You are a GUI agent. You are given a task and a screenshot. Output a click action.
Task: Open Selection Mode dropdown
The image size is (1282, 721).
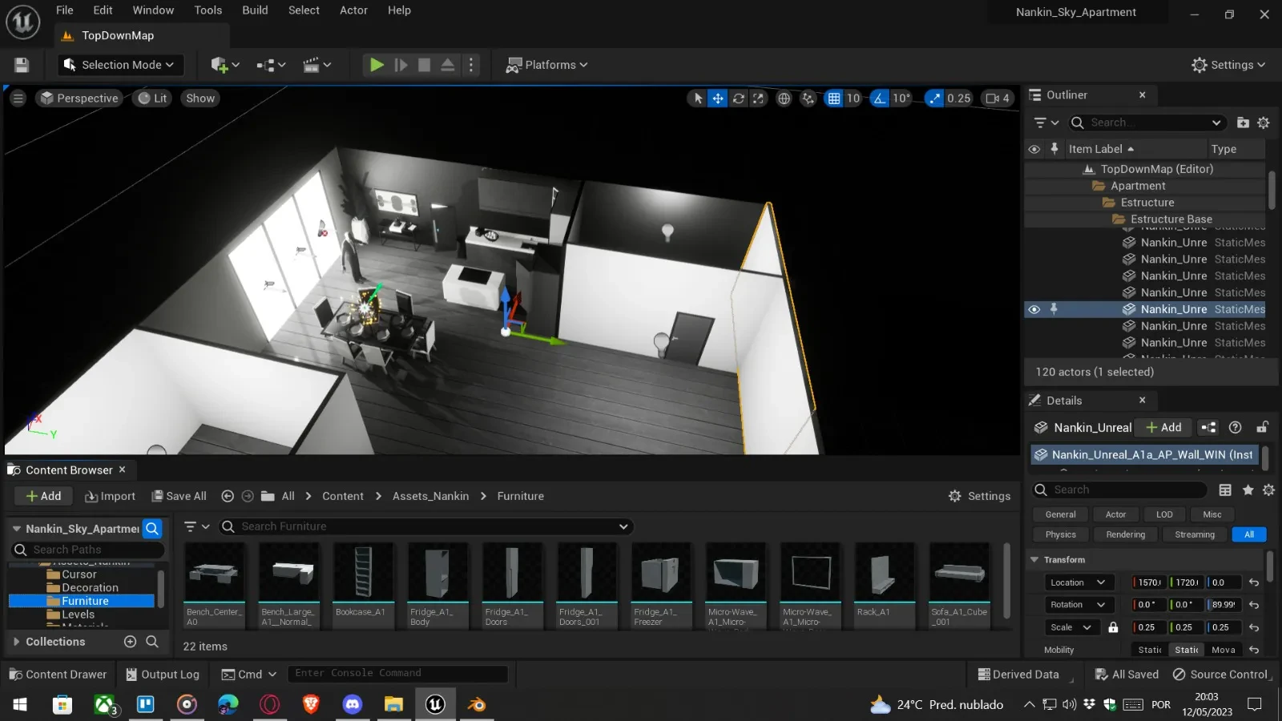click(x=120, y=65)
